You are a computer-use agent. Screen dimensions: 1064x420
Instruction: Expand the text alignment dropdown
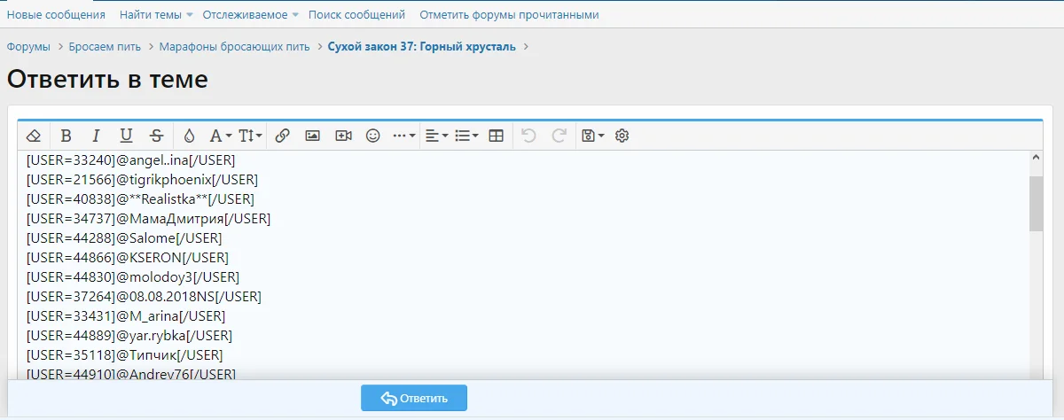coord(436,136)
